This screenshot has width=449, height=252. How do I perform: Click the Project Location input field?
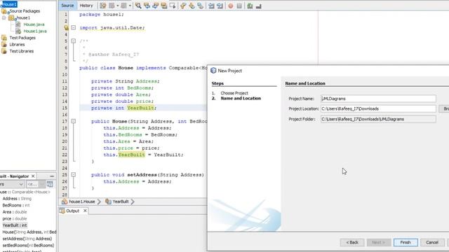pyautogui.click(x=378, y=109)
